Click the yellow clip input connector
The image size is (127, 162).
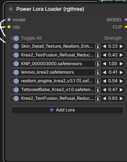pyautogui.click(x=9, y=27)
